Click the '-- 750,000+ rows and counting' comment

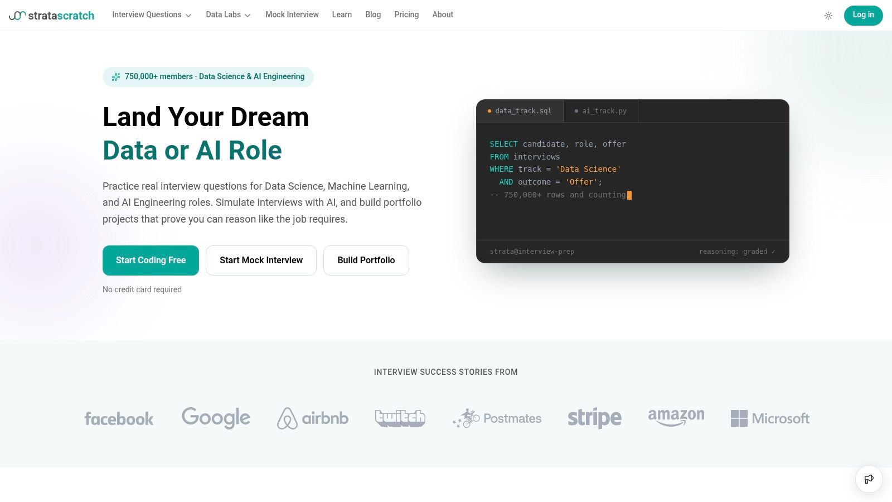558,195
